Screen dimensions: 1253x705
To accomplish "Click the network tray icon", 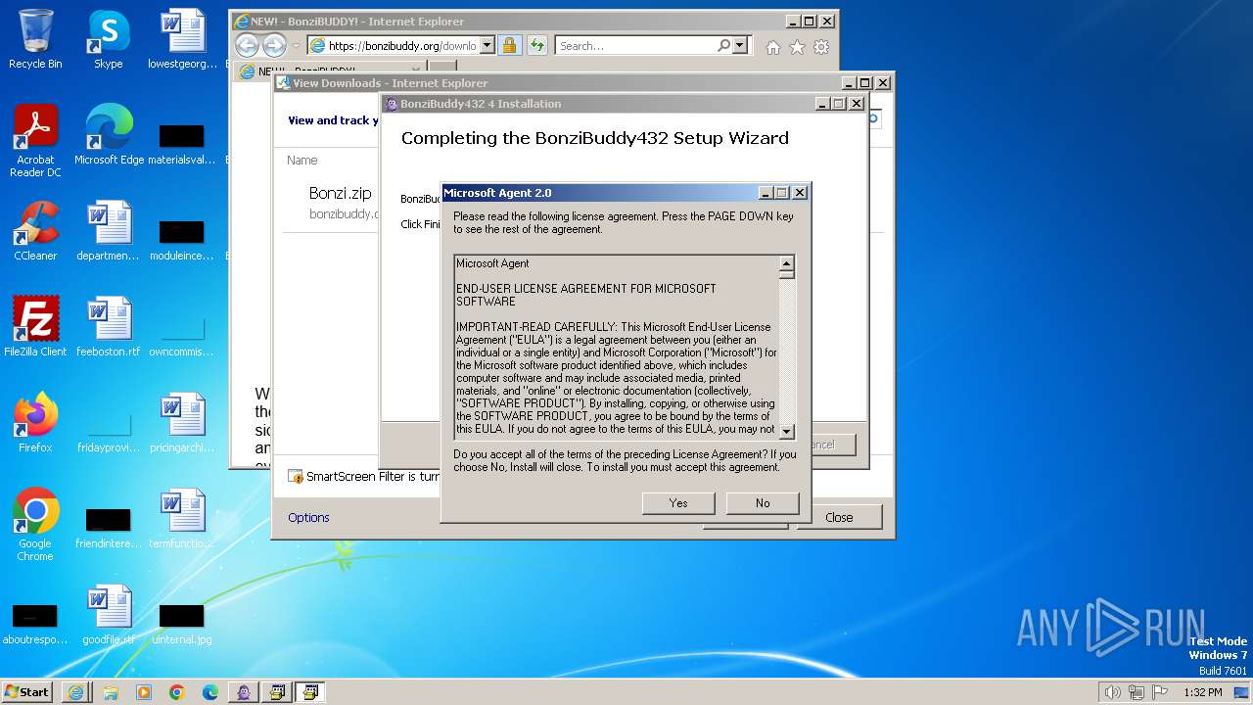I will 1136,692.
